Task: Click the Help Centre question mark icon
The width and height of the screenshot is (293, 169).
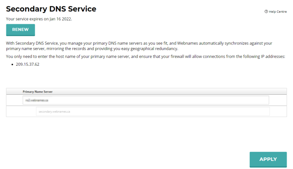Action: [266, 12]
